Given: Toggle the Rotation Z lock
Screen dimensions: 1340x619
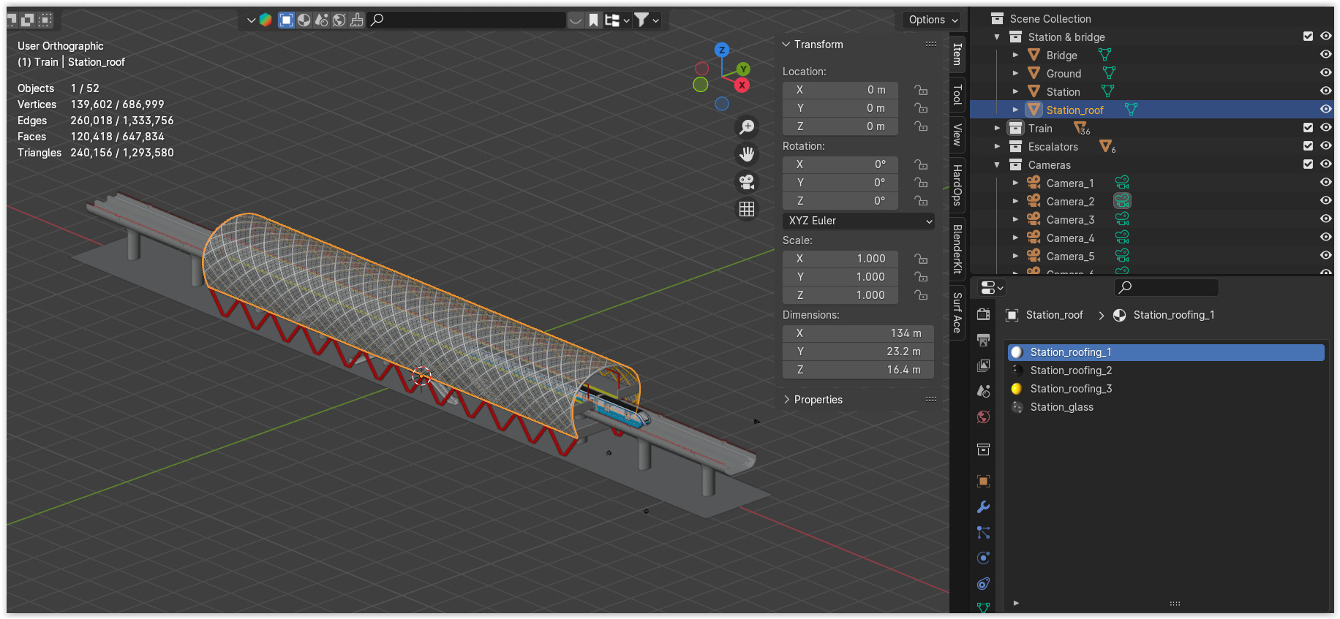Looking at the screenshot, I should pyautogui.click(x=921, y=201).
